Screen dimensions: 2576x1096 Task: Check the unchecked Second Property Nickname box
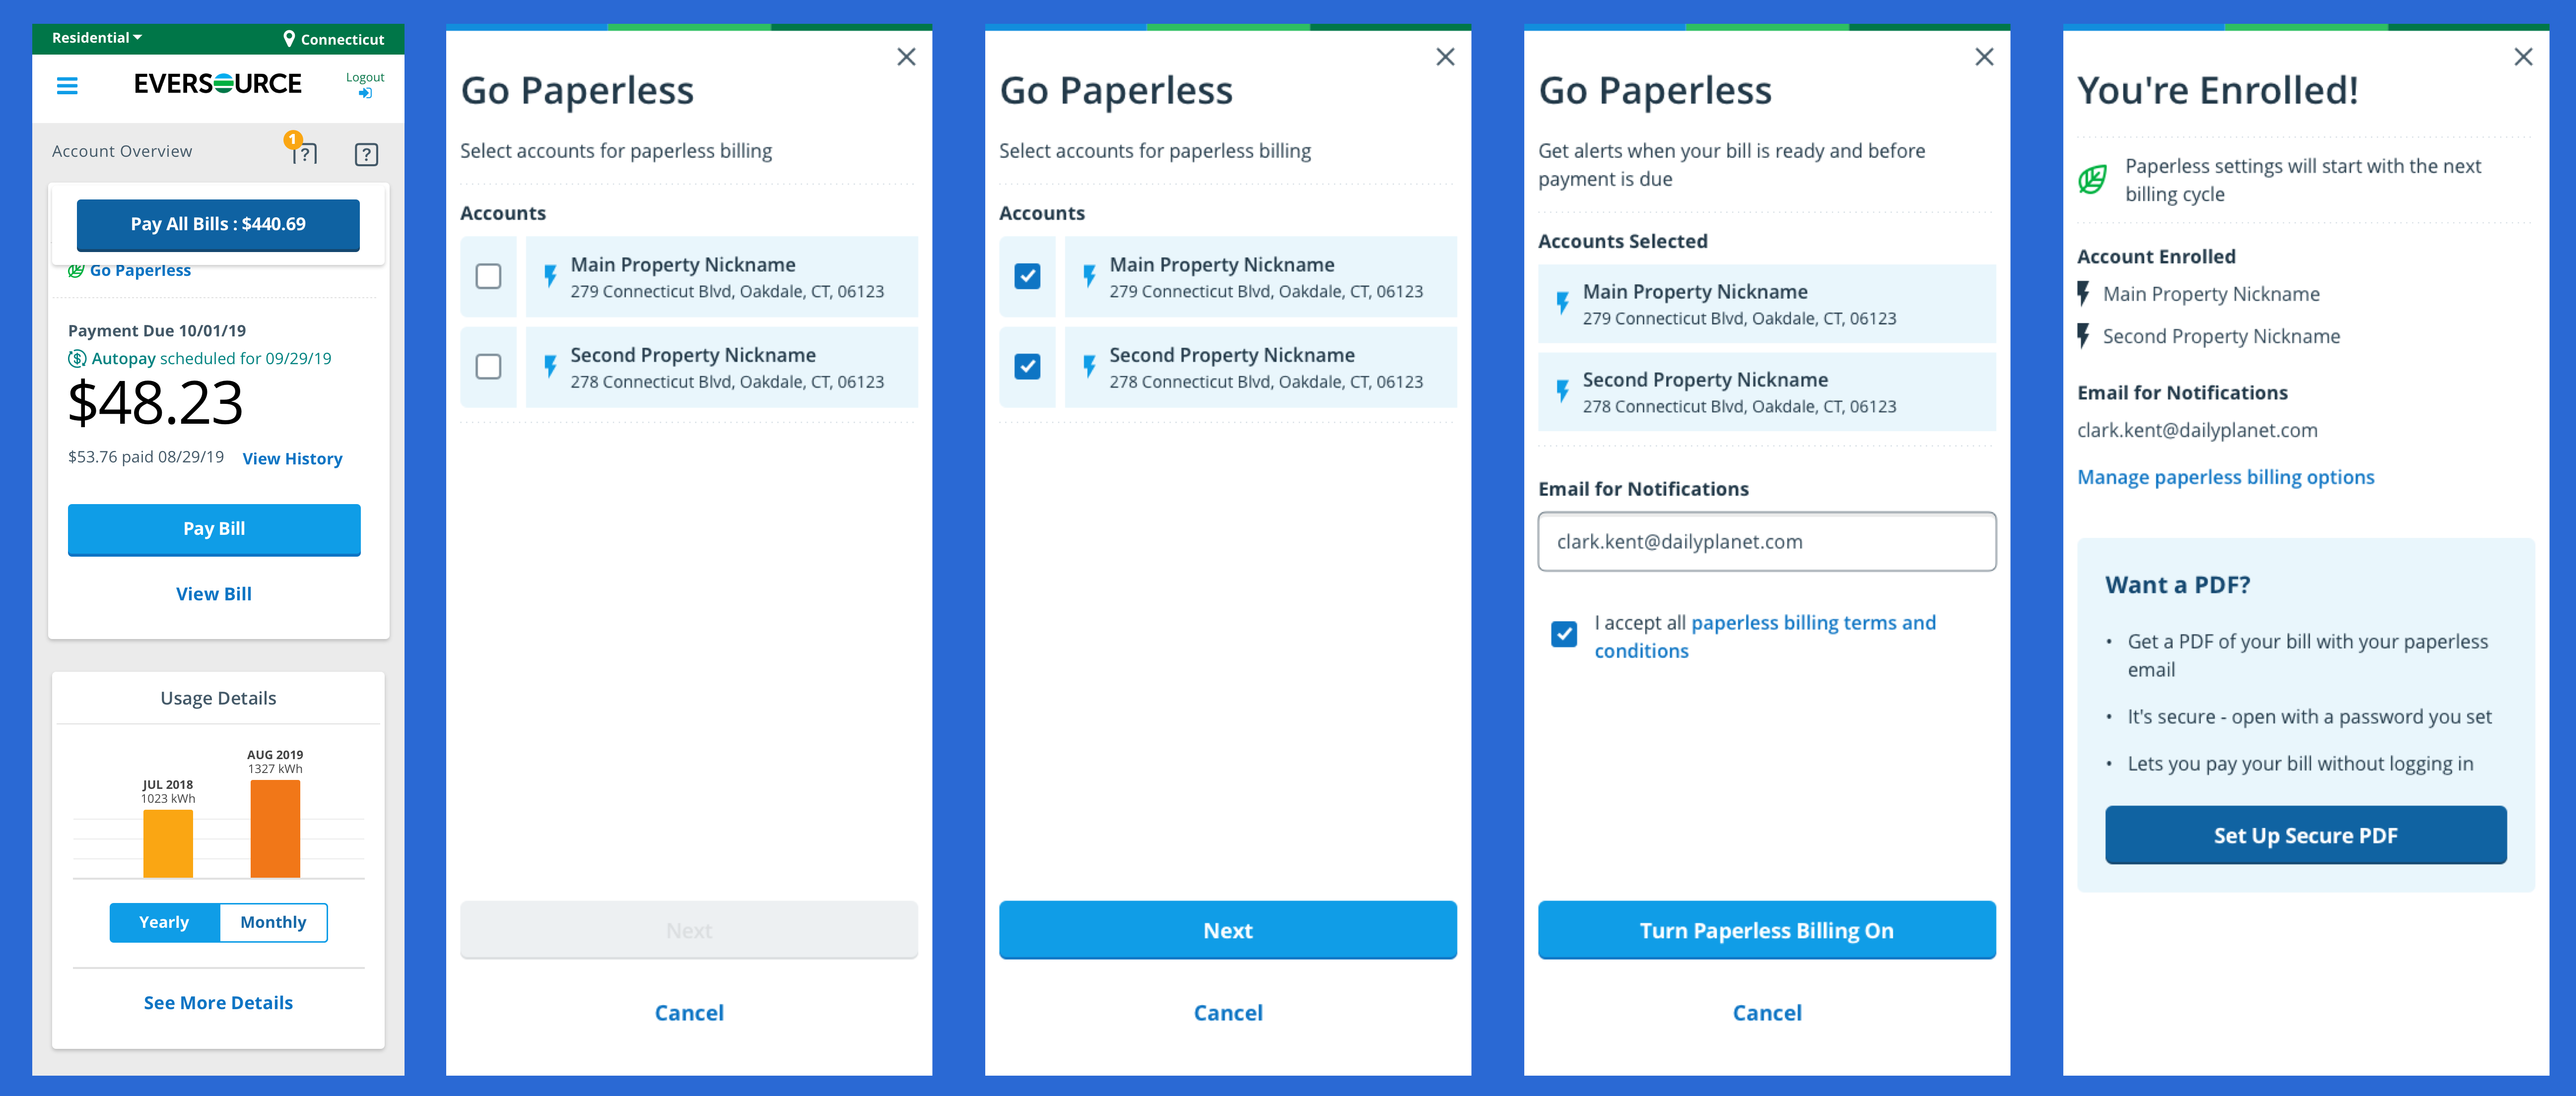[488, 367]
